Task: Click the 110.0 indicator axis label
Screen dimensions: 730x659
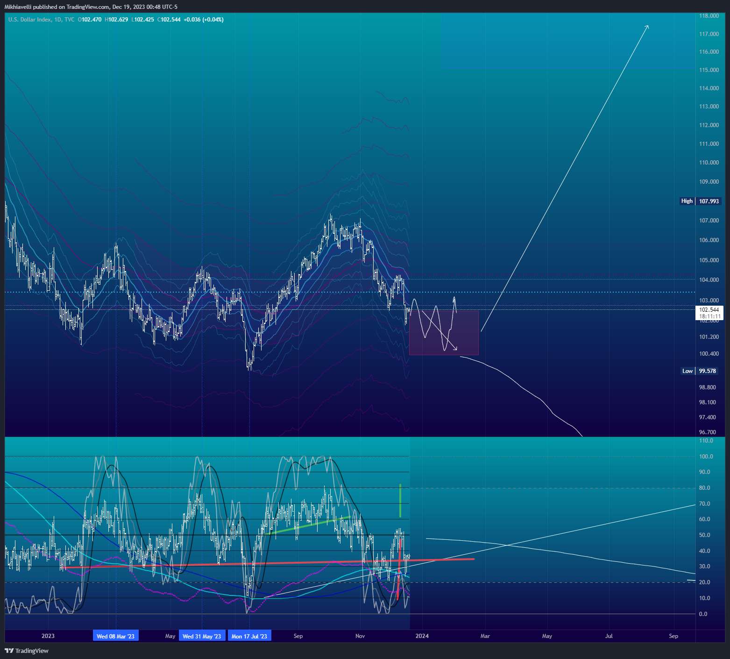Action: (x=706, y=441)
